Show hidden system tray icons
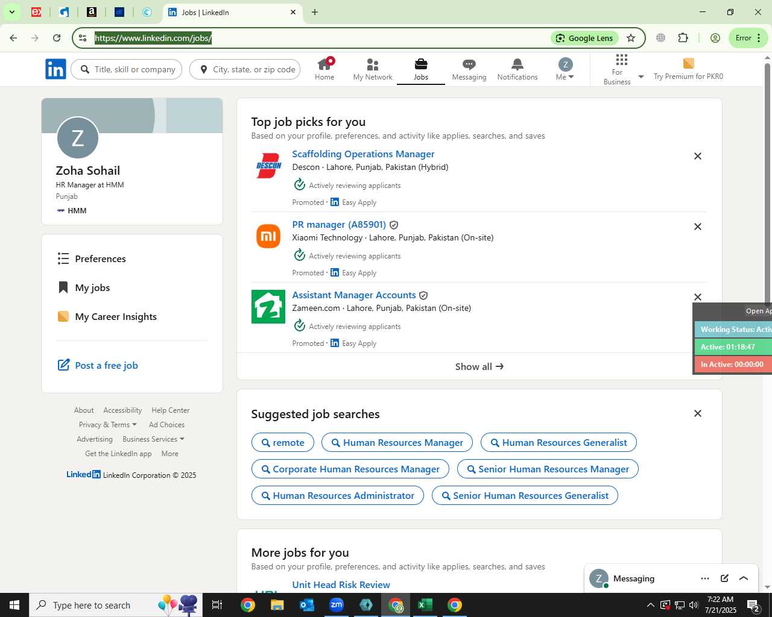The image size is (772, 617). (x=650, y=605)
